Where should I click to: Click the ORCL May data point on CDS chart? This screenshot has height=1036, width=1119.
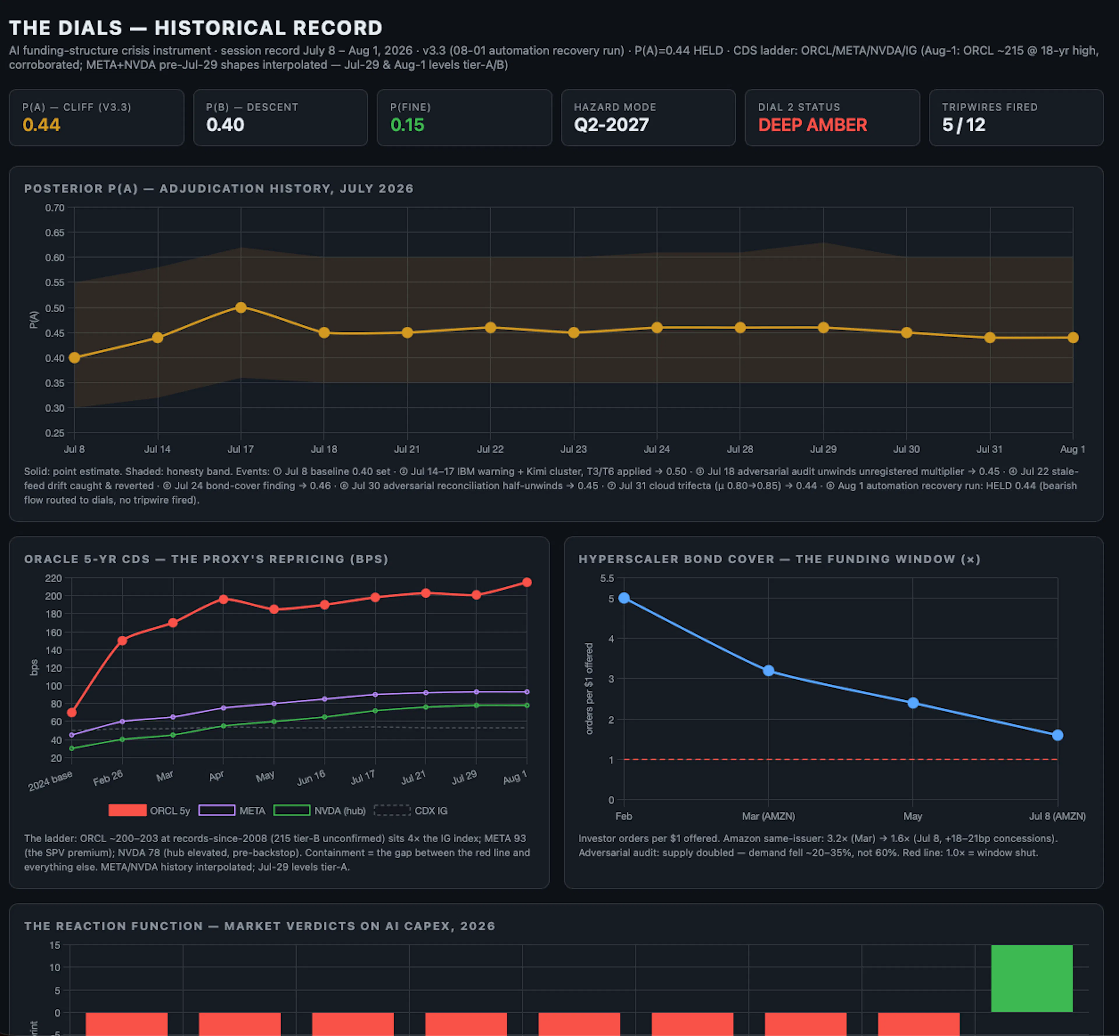pyautogui.click(x=274, y=609)
